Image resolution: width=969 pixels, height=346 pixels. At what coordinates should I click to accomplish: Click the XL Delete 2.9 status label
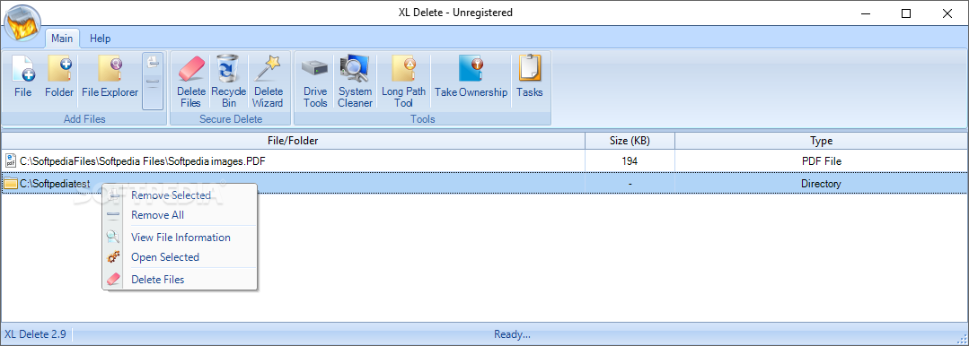tap(35, 334)
